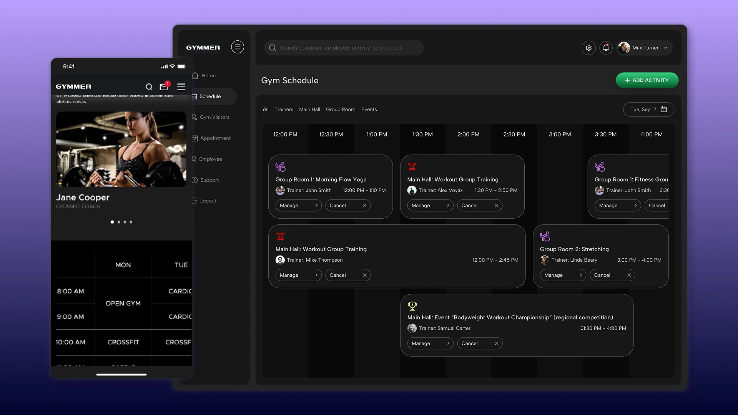Open the Employee section
The image size is (738, 415).
click(x=211, y=159)
